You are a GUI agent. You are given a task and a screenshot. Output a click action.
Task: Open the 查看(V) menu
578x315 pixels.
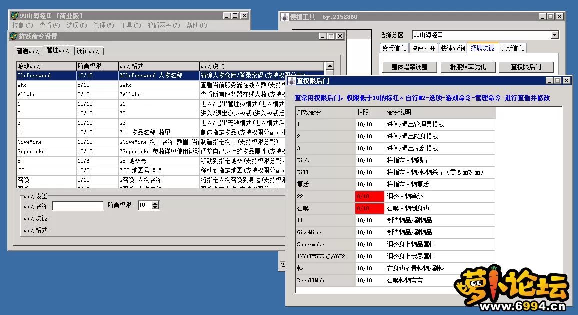pos(50,25)
